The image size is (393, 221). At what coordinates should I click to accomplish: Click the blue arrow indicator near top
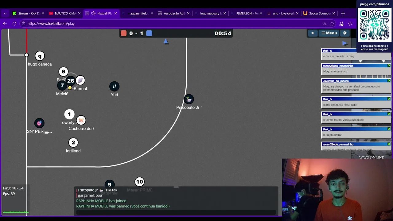pos(166,41)
